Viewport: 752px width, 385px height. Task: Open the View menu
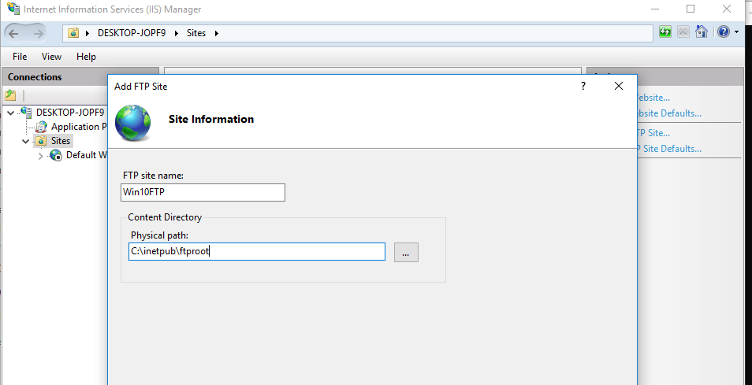[x=51, y=57]
